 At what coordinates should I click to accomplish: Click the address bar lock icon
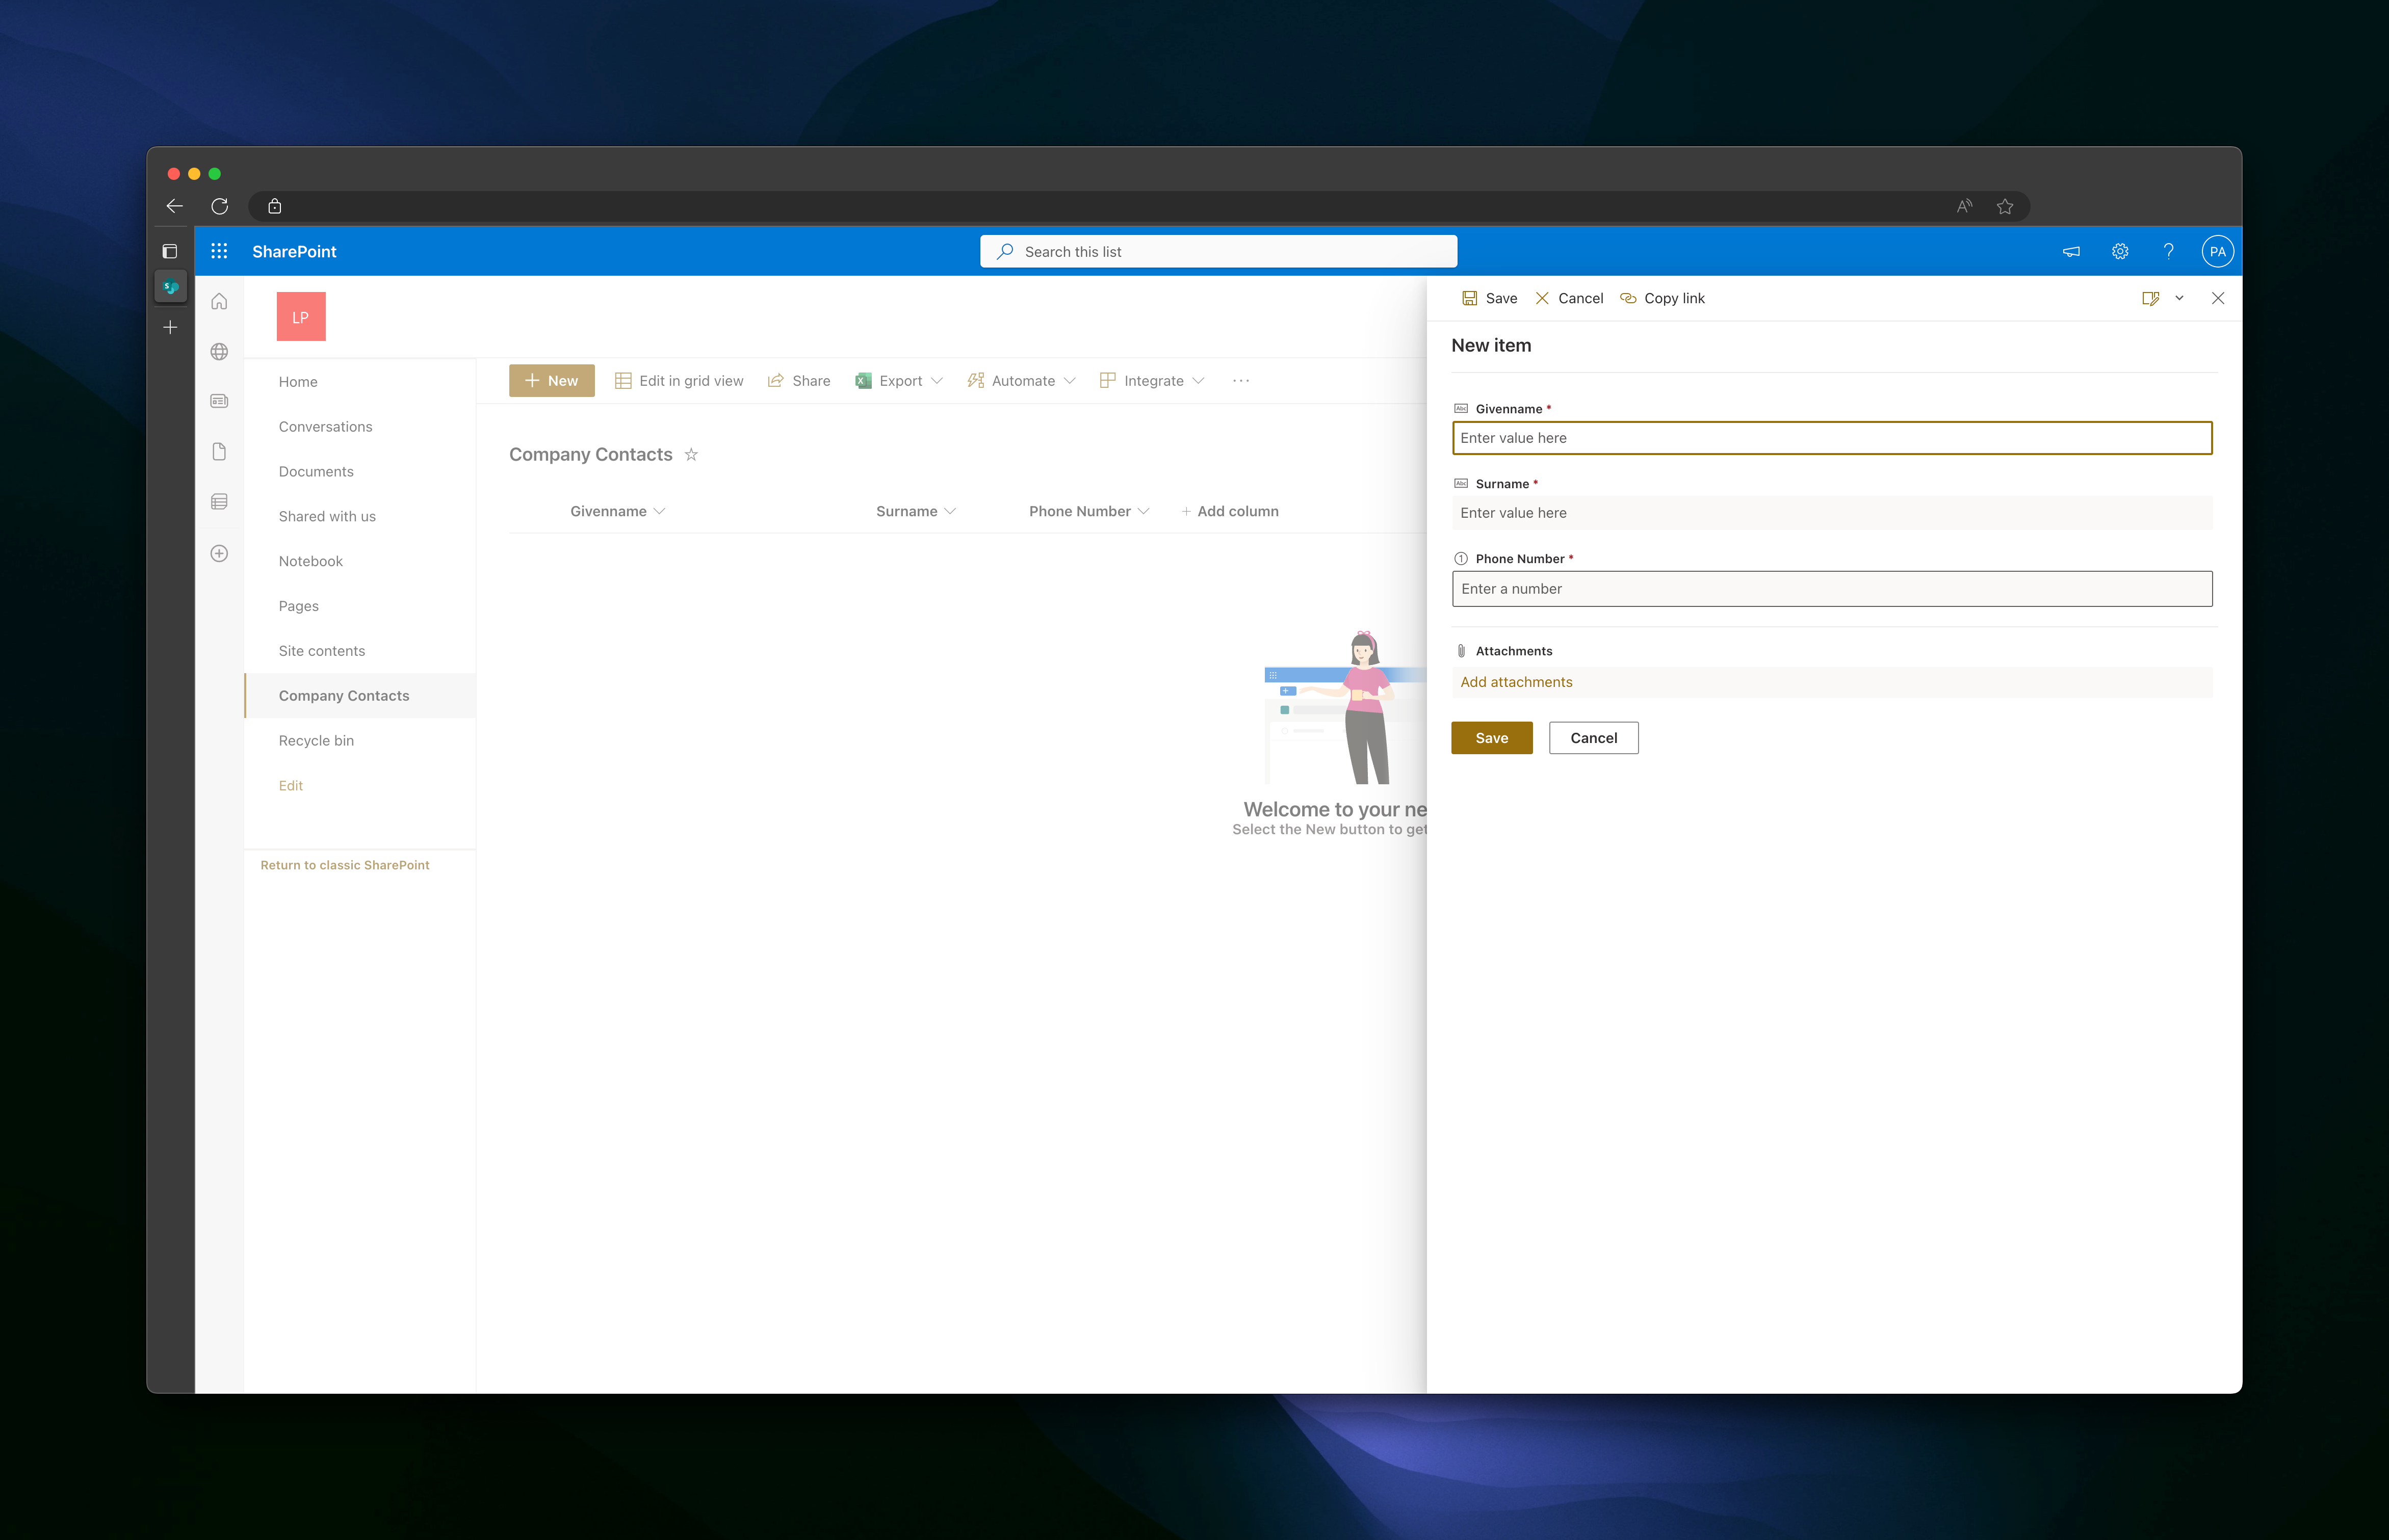pyautogui.click(x=275, y=206)
